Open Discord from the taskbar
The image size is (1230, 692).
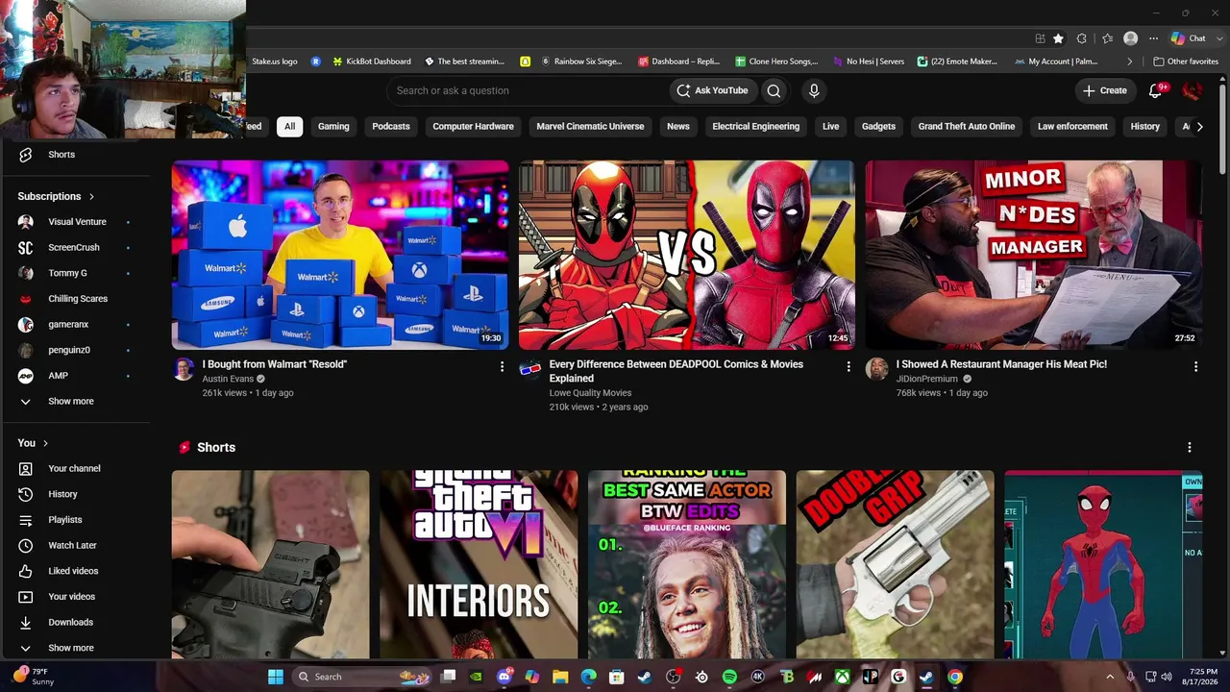click(504, 677)
